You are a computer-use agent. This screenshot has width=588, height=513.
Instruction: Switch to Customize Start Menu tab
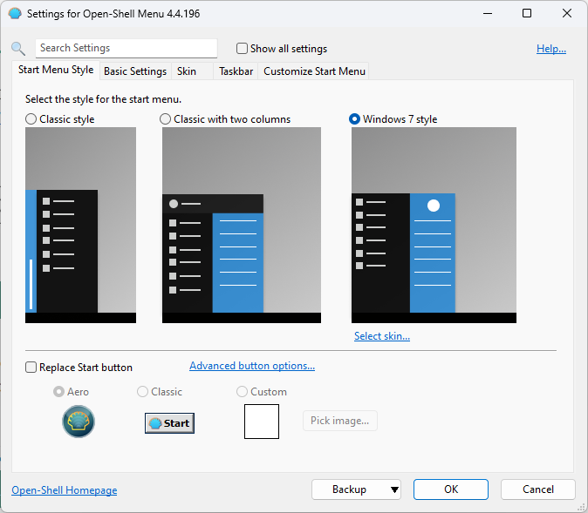314,71
